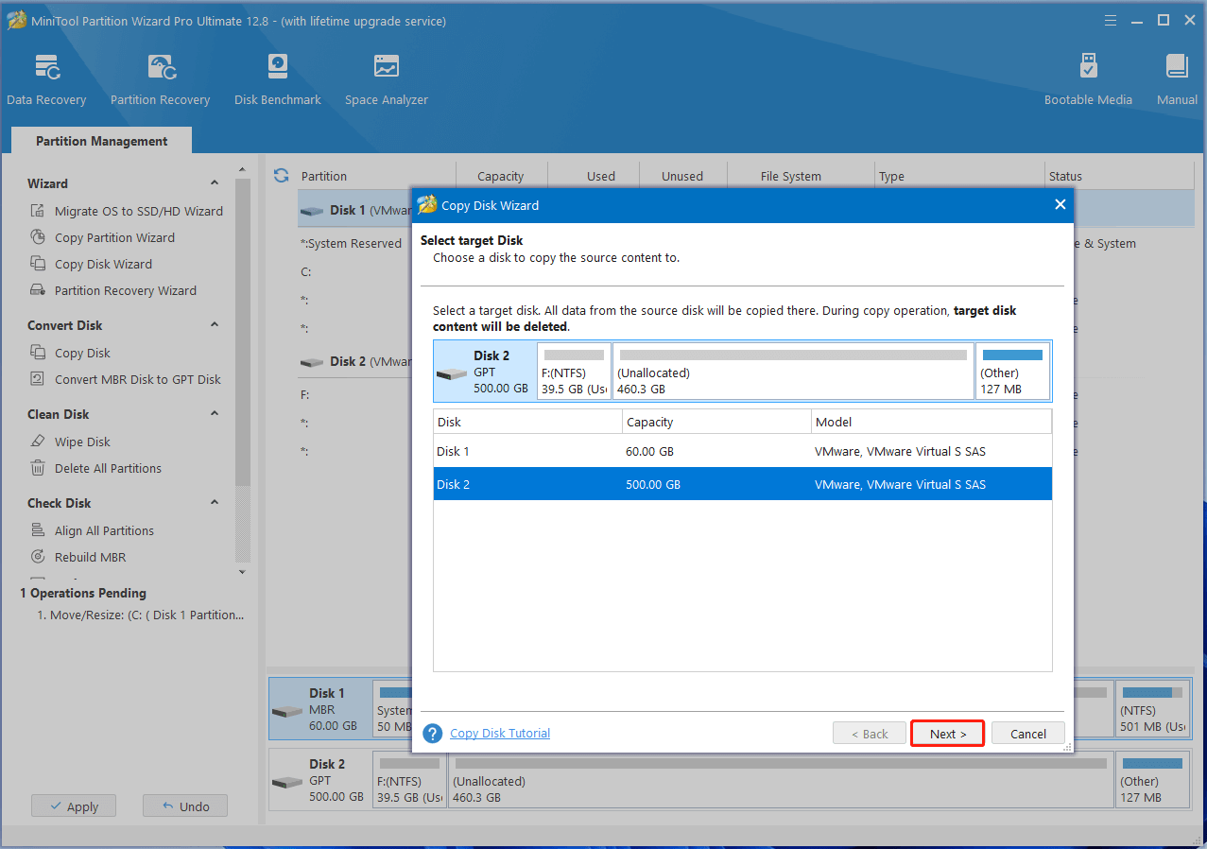Collapse the Check Disk section
Screen dimensions: 1207x849
tap(215, 503)
